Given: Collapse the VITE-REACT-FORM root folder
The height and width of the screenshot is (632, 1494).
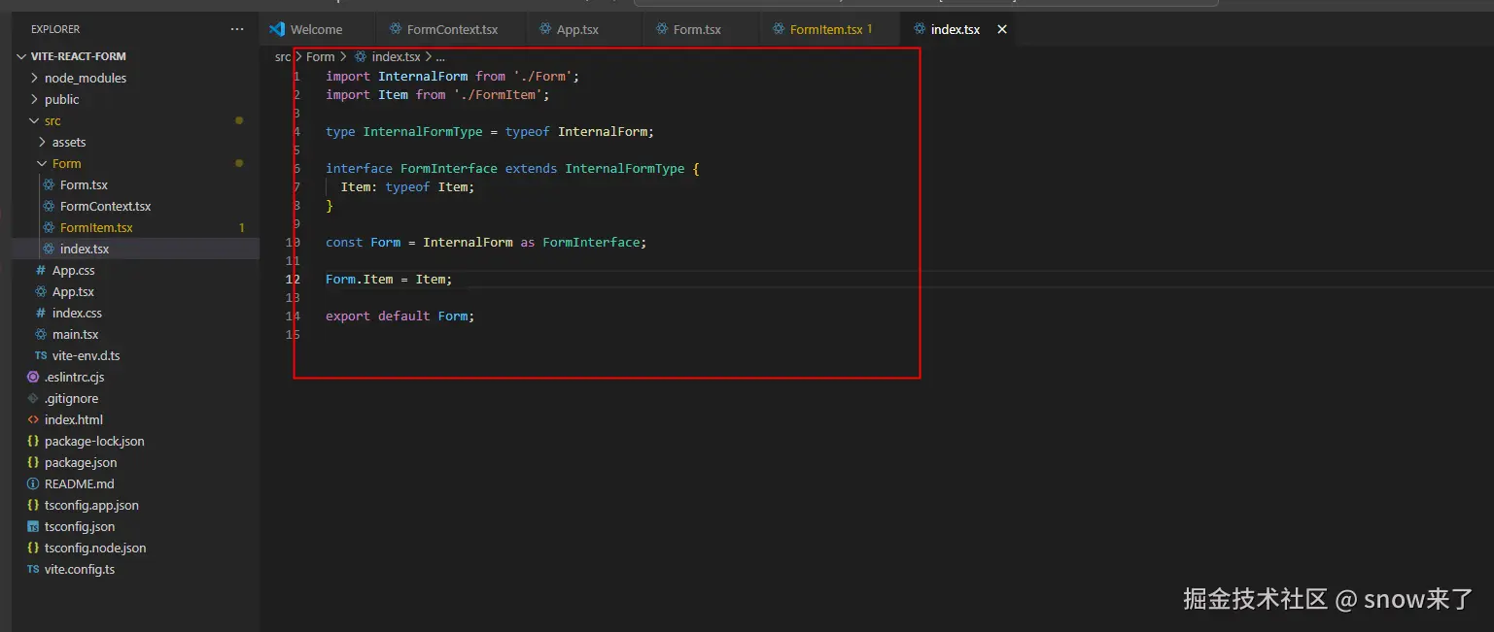Looking at the screenshot, I should point(23,56).
